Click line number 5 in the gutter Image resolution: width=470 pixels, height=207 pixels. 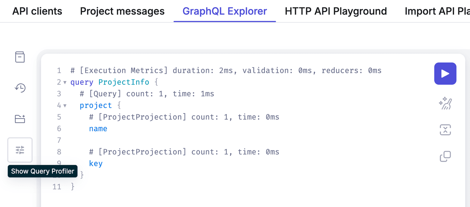[x=59, y=117]
